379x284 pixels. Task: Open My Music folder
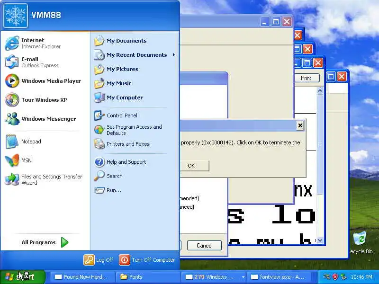pos(134,83)
